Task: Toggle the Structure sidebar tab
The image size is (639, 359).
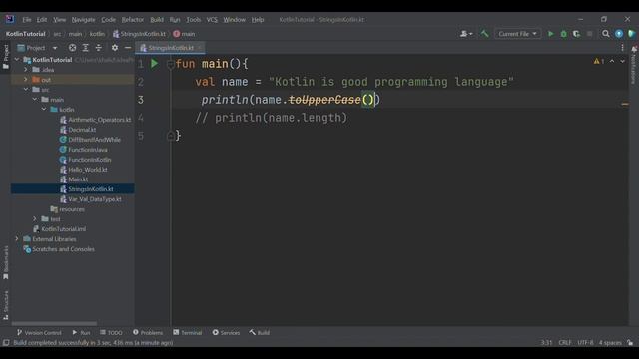Action: coord(6,306)
